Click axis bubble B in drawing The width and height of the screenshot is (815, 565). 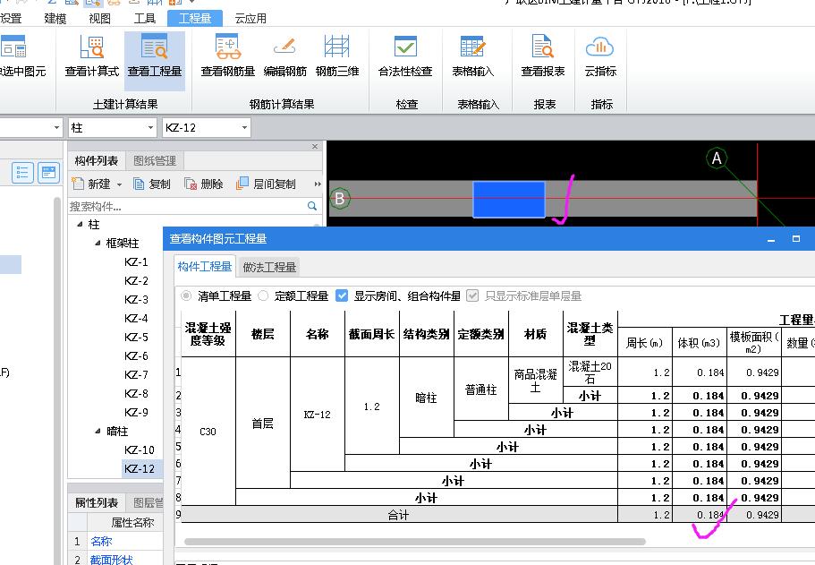pyautogui.click(x=340, y=198)
